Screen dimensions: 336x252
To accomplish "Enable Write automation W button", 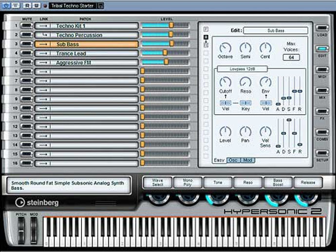I will [x=36, y=5].
